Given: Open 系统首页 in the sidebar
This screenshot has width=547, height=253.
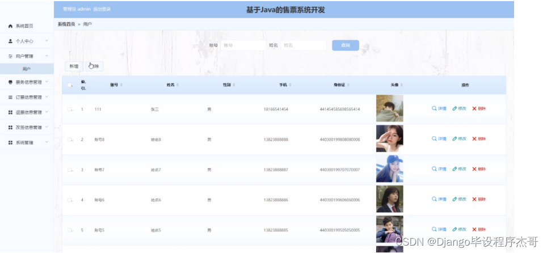Looking at the screenshot, I should click(27, 26).
